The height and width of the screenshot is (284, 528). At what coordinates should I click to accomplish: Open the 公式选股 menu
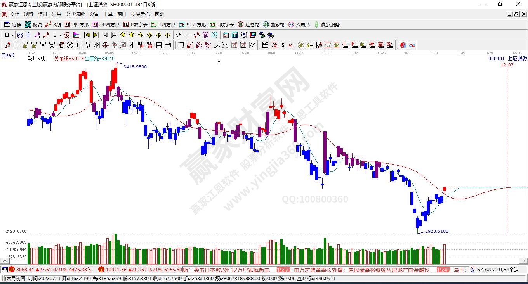coord(75,14)
